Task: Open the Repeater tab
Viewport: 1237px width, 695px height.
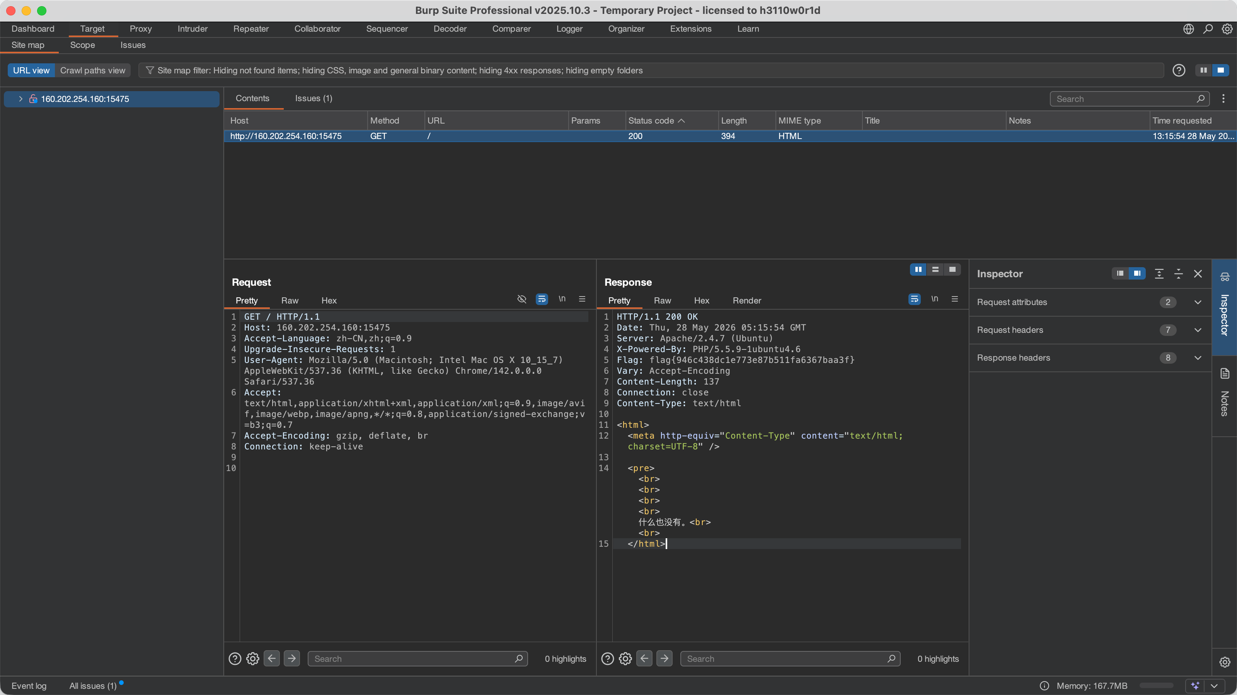Action: pyautogui.click(x=250, y=29)
